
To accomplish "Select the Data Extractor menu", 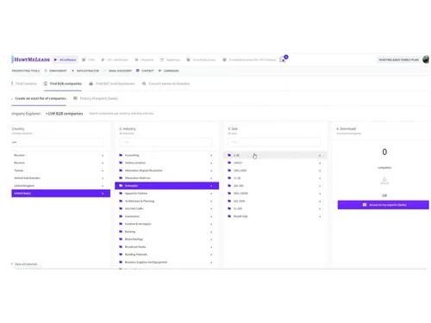I will pos(85,71).
